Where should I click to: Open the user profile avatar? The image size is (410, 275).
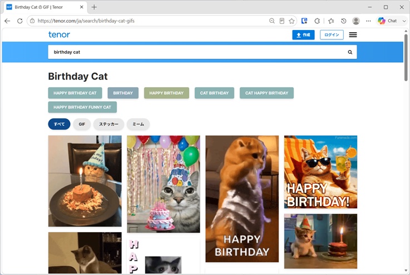[x=356, y=21]
